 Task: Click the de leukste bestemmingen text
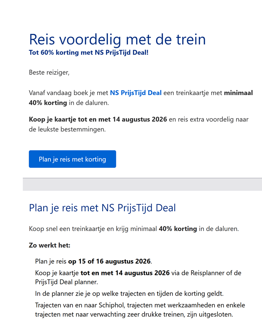67,129
